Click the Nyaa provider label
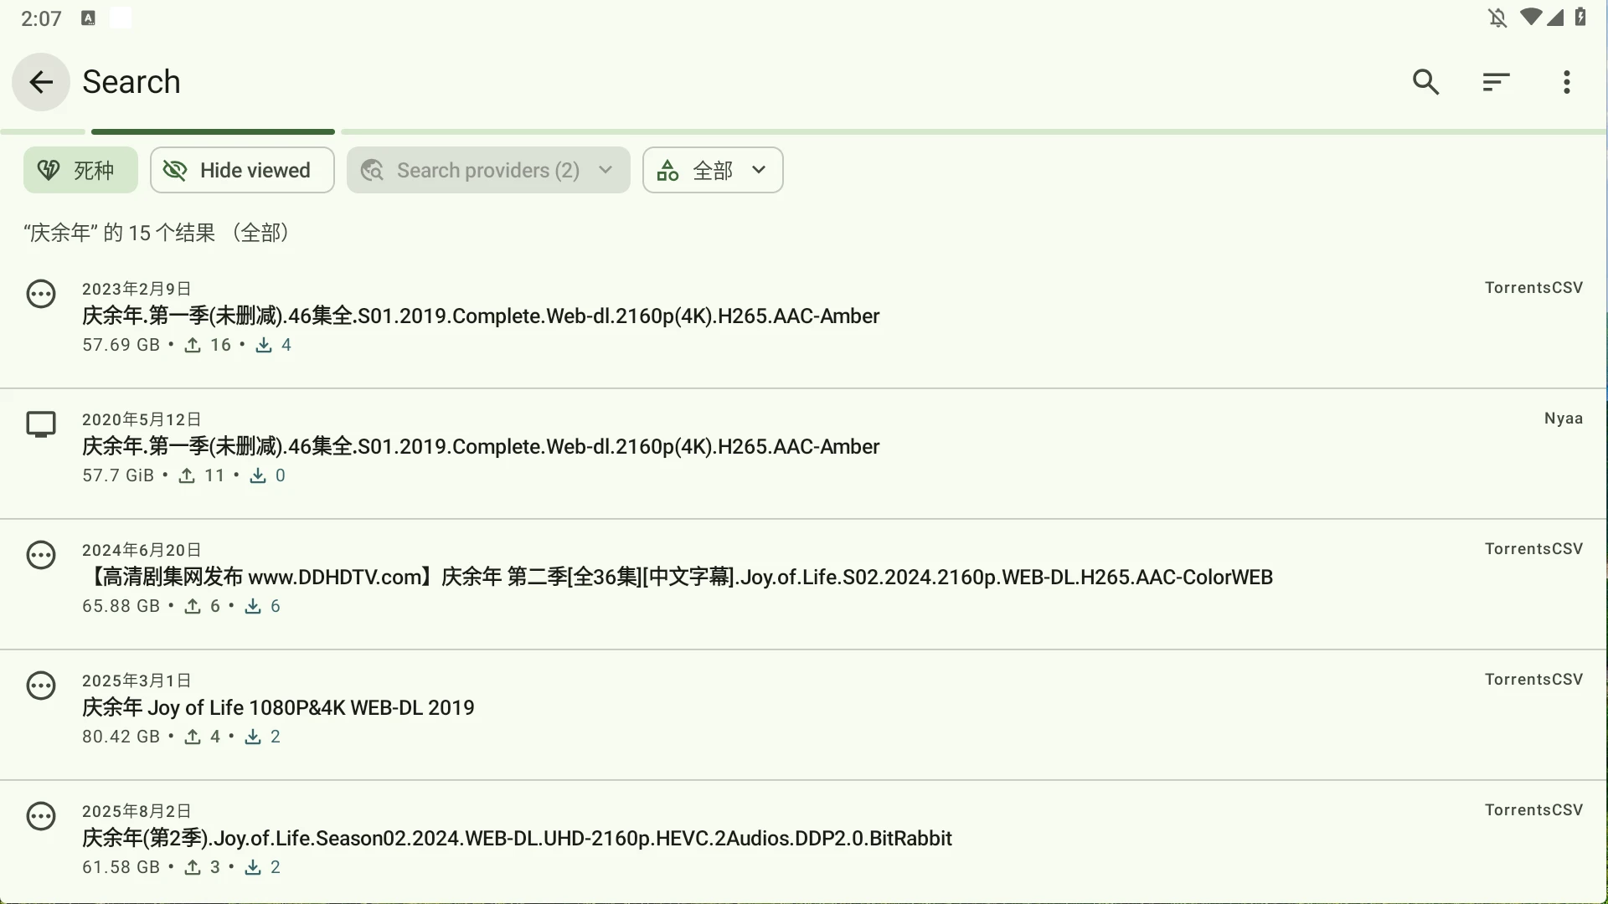Viewport: 1608px width, 904px height. (x=1563, y=419)
